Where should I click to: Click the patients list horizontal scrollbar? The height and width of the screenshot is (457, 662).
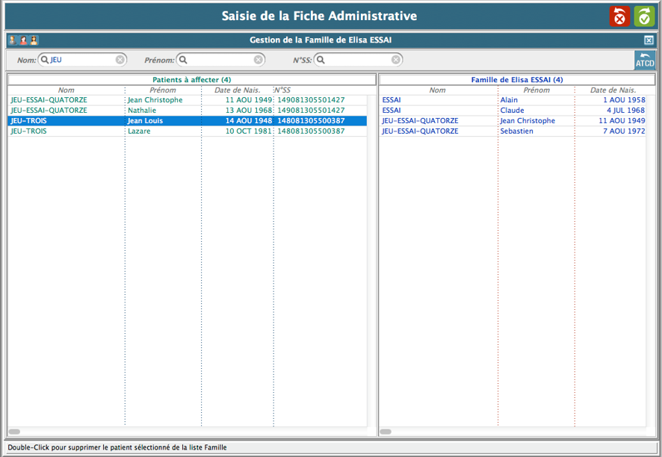pyautogui.click(x=14, y=432)
